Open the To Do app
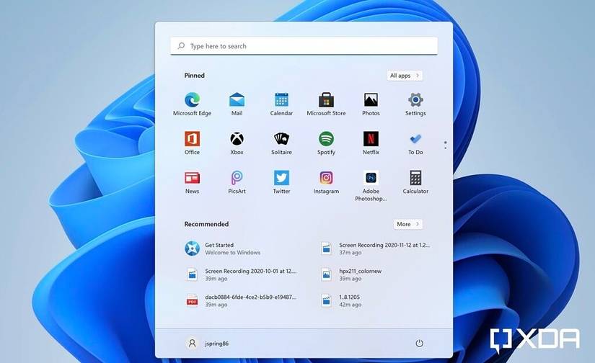The image size is (595, 363). pyautogui.click(x=415, y=143)
